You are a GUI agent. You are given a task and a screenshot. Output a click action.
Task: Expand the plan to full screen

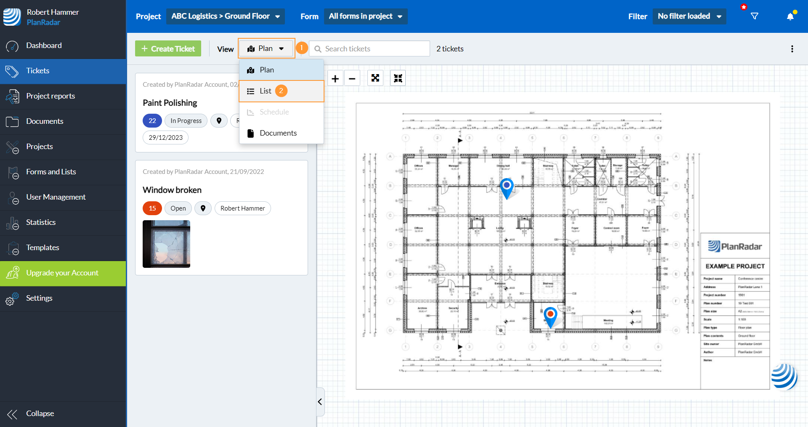pos(375,78)
